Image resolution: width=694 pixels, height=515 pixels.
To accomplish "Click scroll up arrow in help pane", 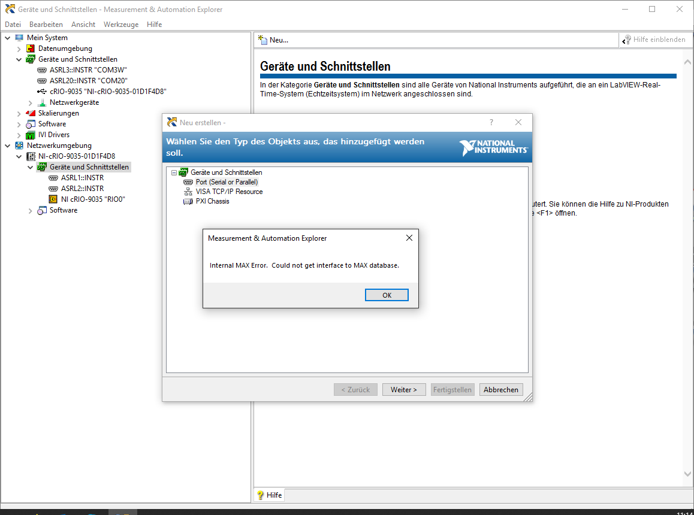I will [x=688, y=62].
